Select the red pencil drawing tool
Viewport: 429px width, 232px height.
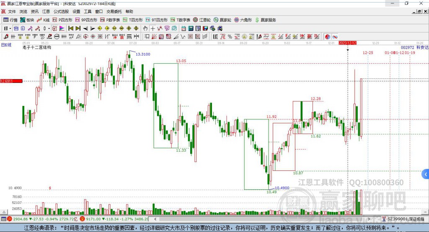click(x=6, y=37)
